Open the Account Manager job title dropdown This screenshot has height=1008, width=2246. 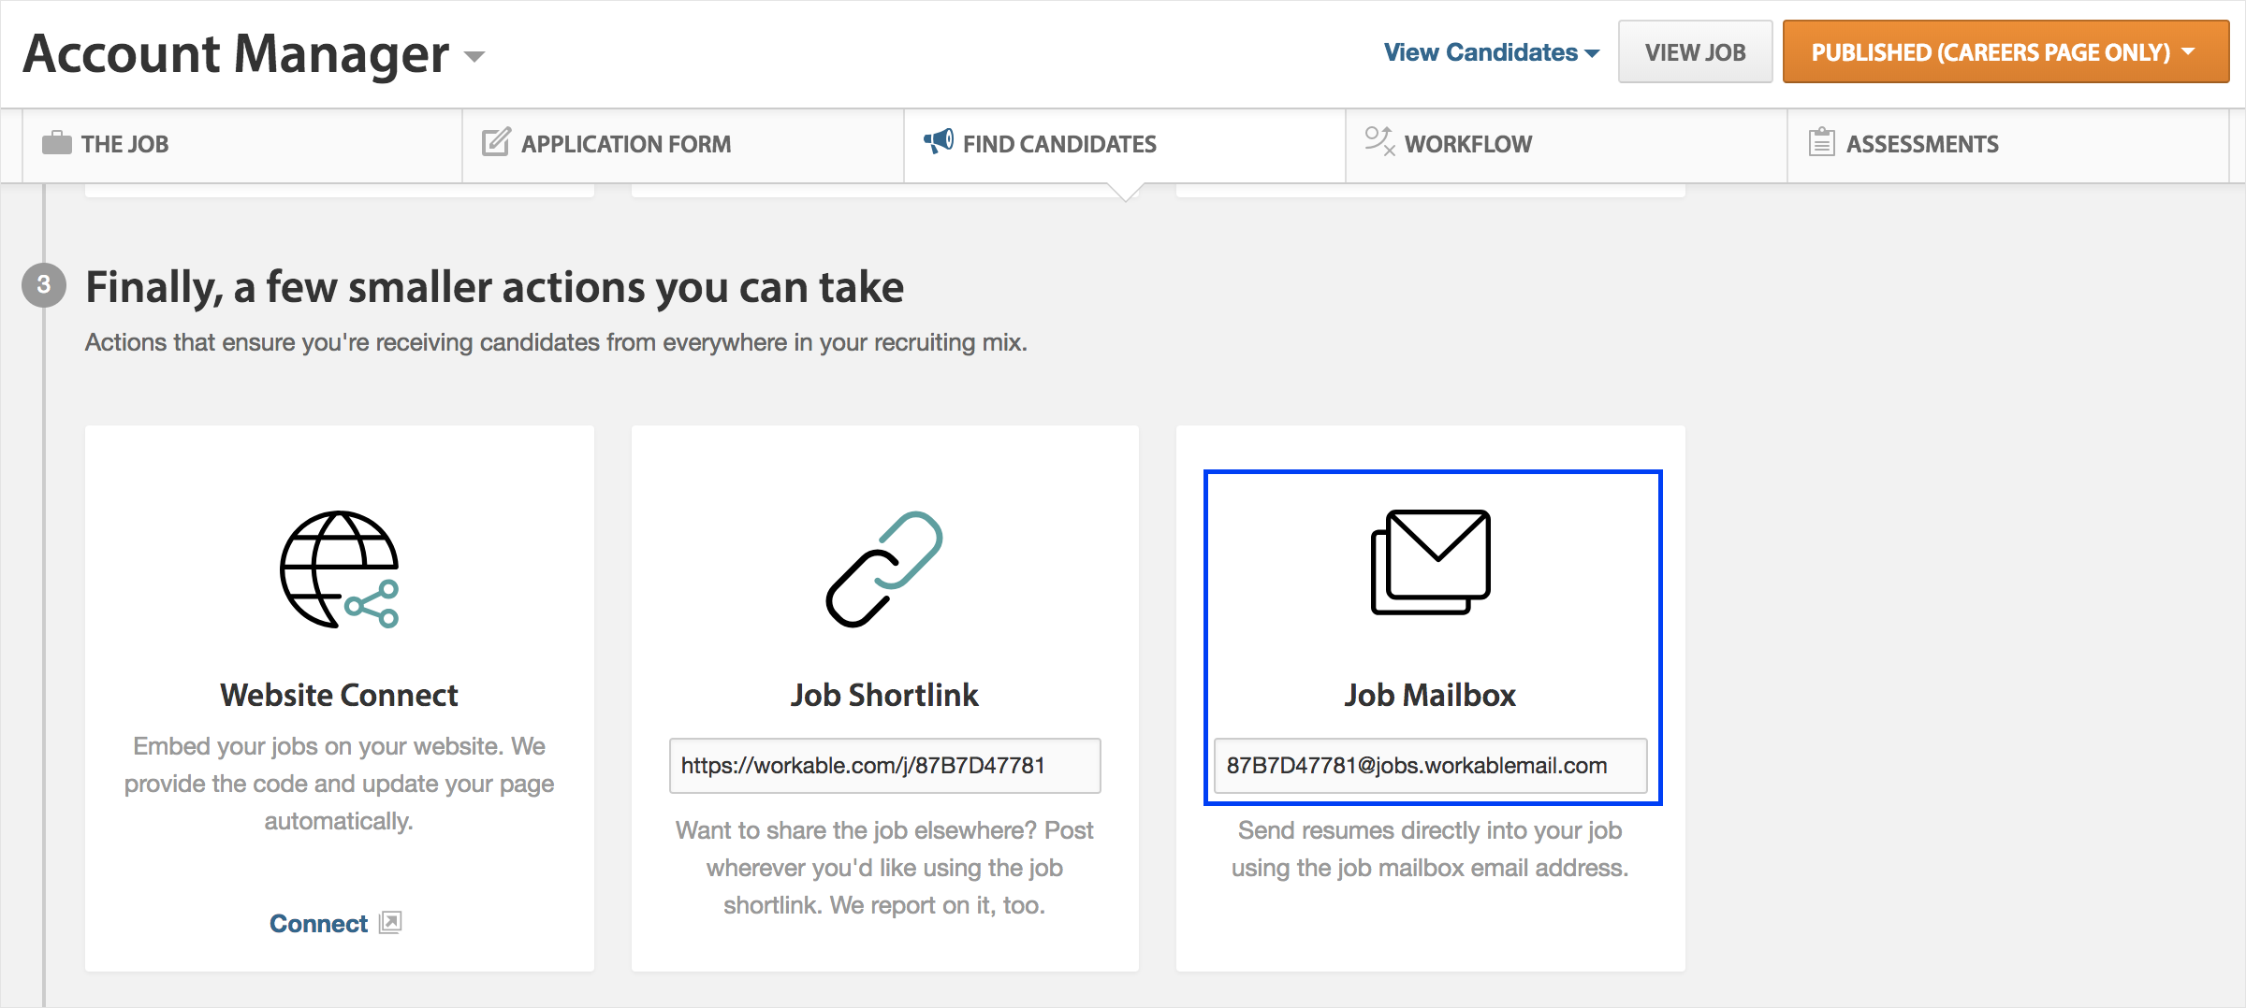pyautogui.click(x=474, y=56)
